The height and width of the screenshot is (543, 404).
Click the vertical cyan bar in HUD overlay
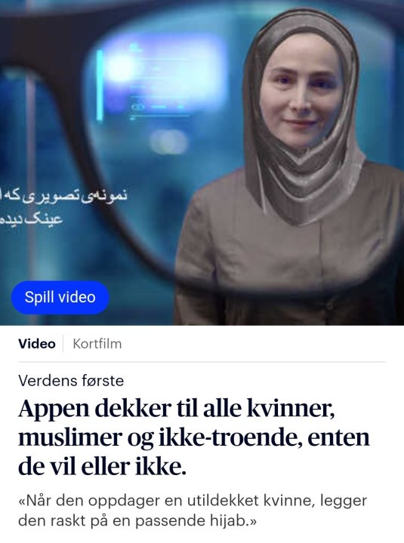100,85
